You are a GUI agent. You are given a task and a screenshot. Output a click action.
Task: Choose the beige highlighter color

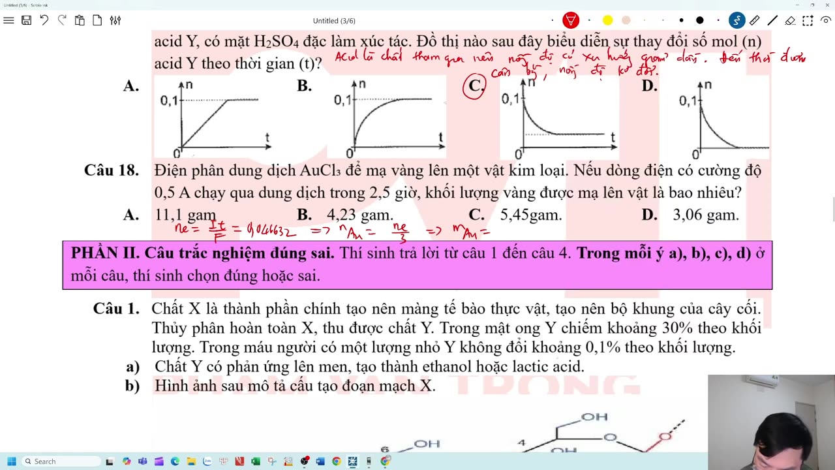coord(626,20)
